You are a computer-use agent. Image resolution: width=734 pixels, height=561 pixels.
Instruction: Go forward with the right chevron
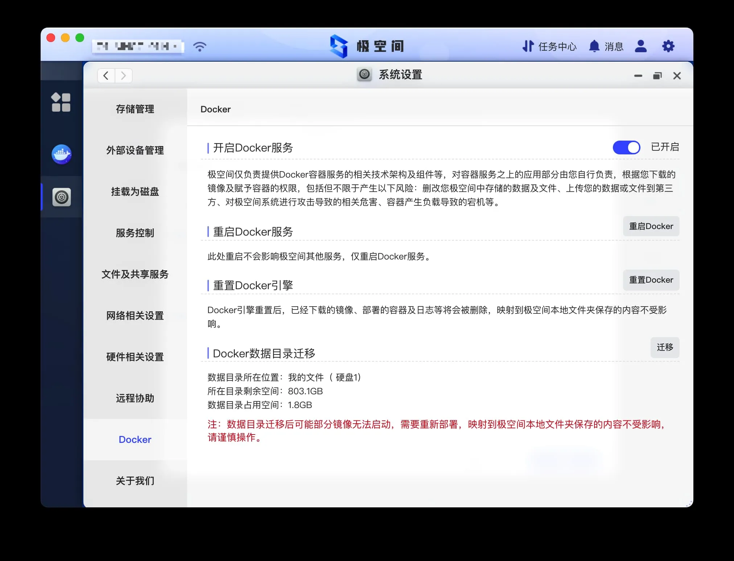click(123, 76)
